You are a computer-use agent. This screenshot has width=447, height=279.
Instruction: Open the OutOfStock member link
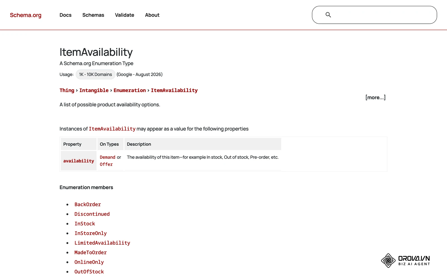(89, 272)
